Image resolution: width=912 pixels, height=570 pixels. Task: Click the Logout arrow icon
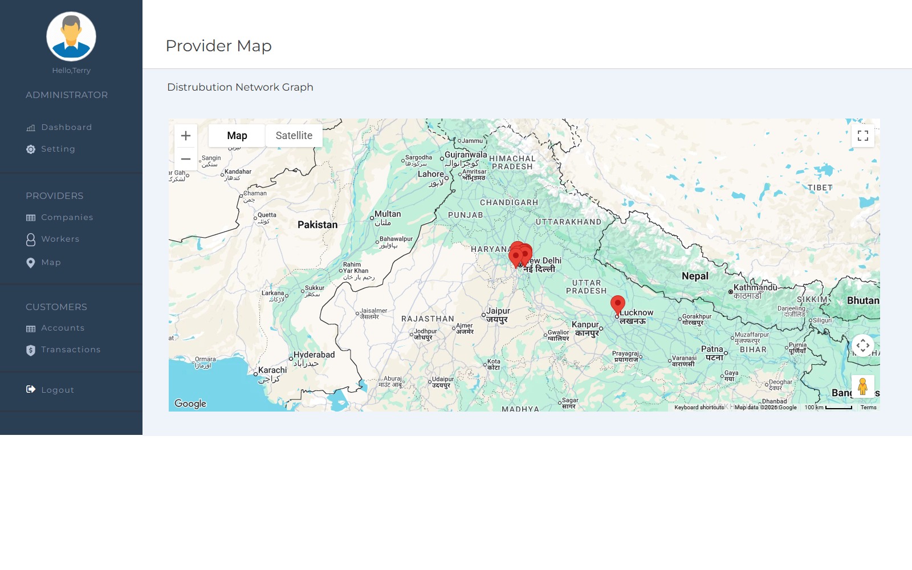tap(31, 389)
